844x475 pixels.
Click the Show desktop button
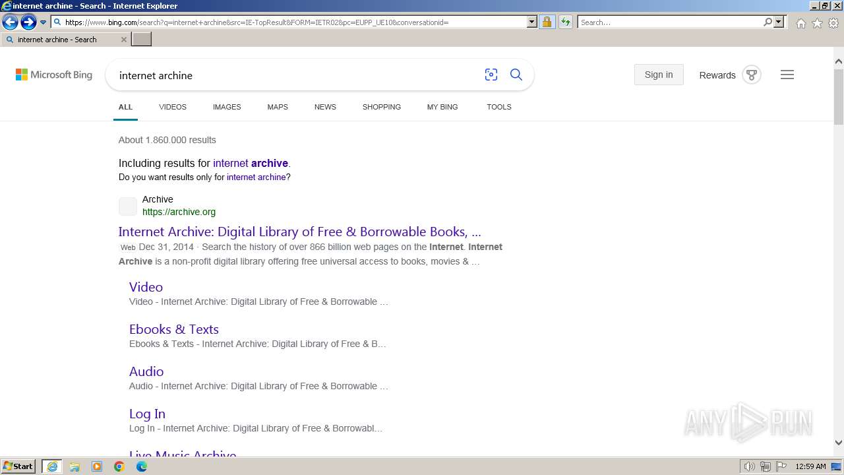click(x=837, y=466)
